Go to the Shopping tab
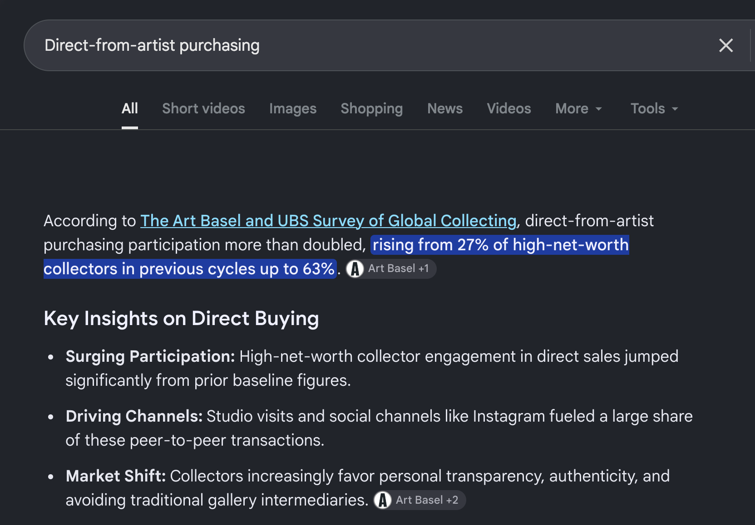 372,109
